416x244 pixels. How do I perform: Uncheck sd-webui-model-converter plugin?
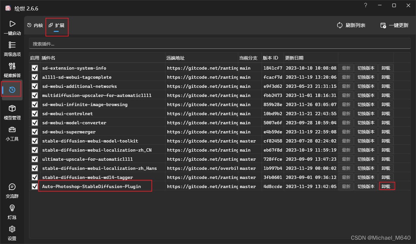click(x=35, y=123)
